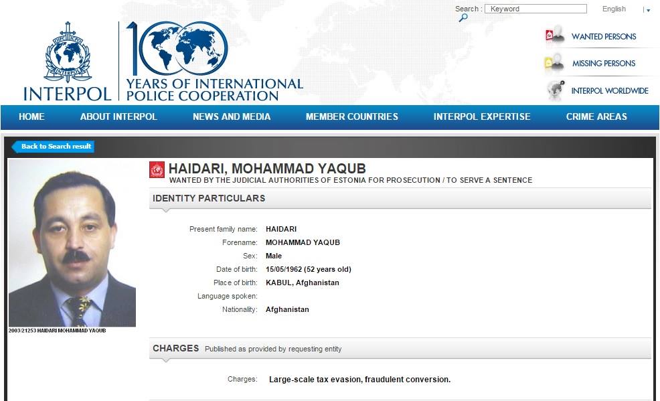Click the red Wanted Persons icon
660x401 pixels.
click(554, 35)
